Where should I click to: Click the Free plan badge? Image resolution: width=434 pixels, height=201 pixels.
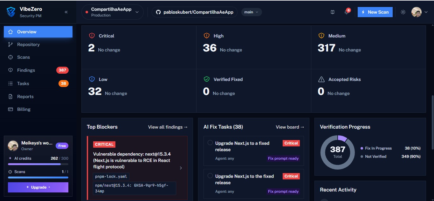coord(62,146)
